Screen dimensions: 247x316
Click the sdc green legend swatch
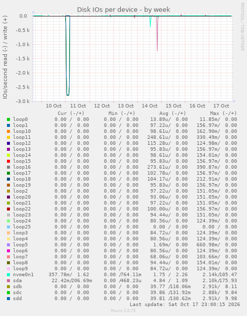(x=8, y=293)
